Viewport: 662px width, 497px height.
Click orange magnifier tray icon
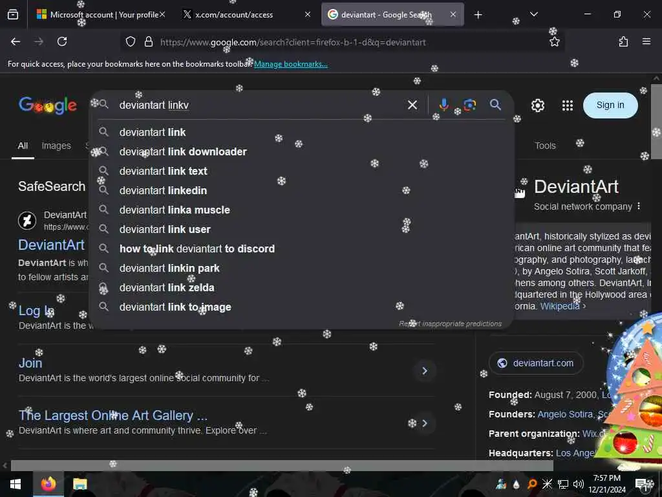532,484
